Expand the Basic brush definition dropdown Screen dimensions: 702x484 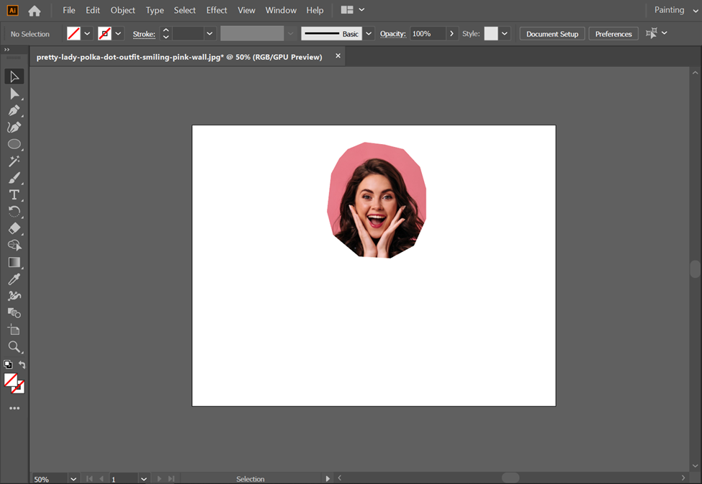(369, 34)
